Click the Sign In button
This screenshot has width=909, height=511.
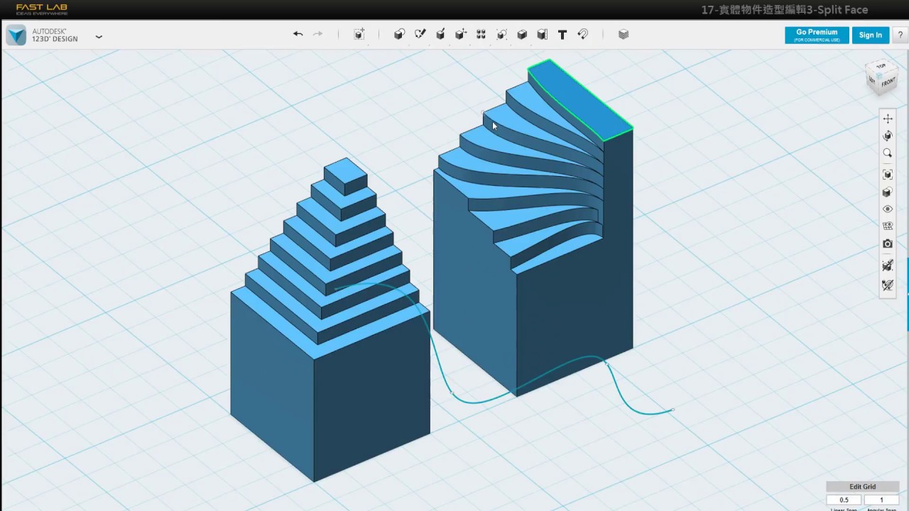pyautogui.click(x=871, y=35)
